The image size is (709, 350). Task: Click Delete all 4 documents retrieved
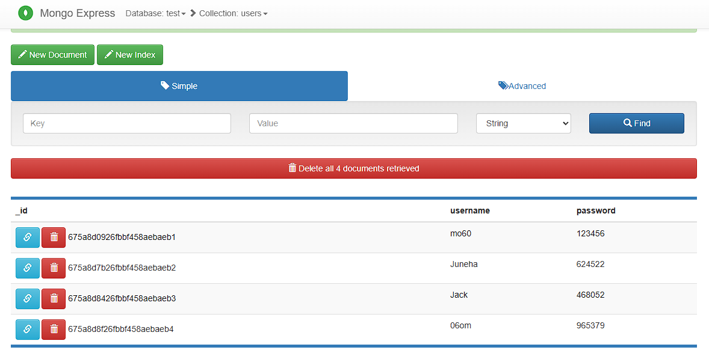tap(353, 168)
